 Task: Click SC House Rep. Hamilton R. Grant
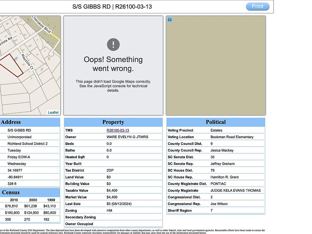[x=225, y=177]
